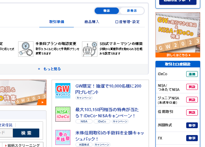Click the 信用取引 row label
205x147 pixels.
165,112
